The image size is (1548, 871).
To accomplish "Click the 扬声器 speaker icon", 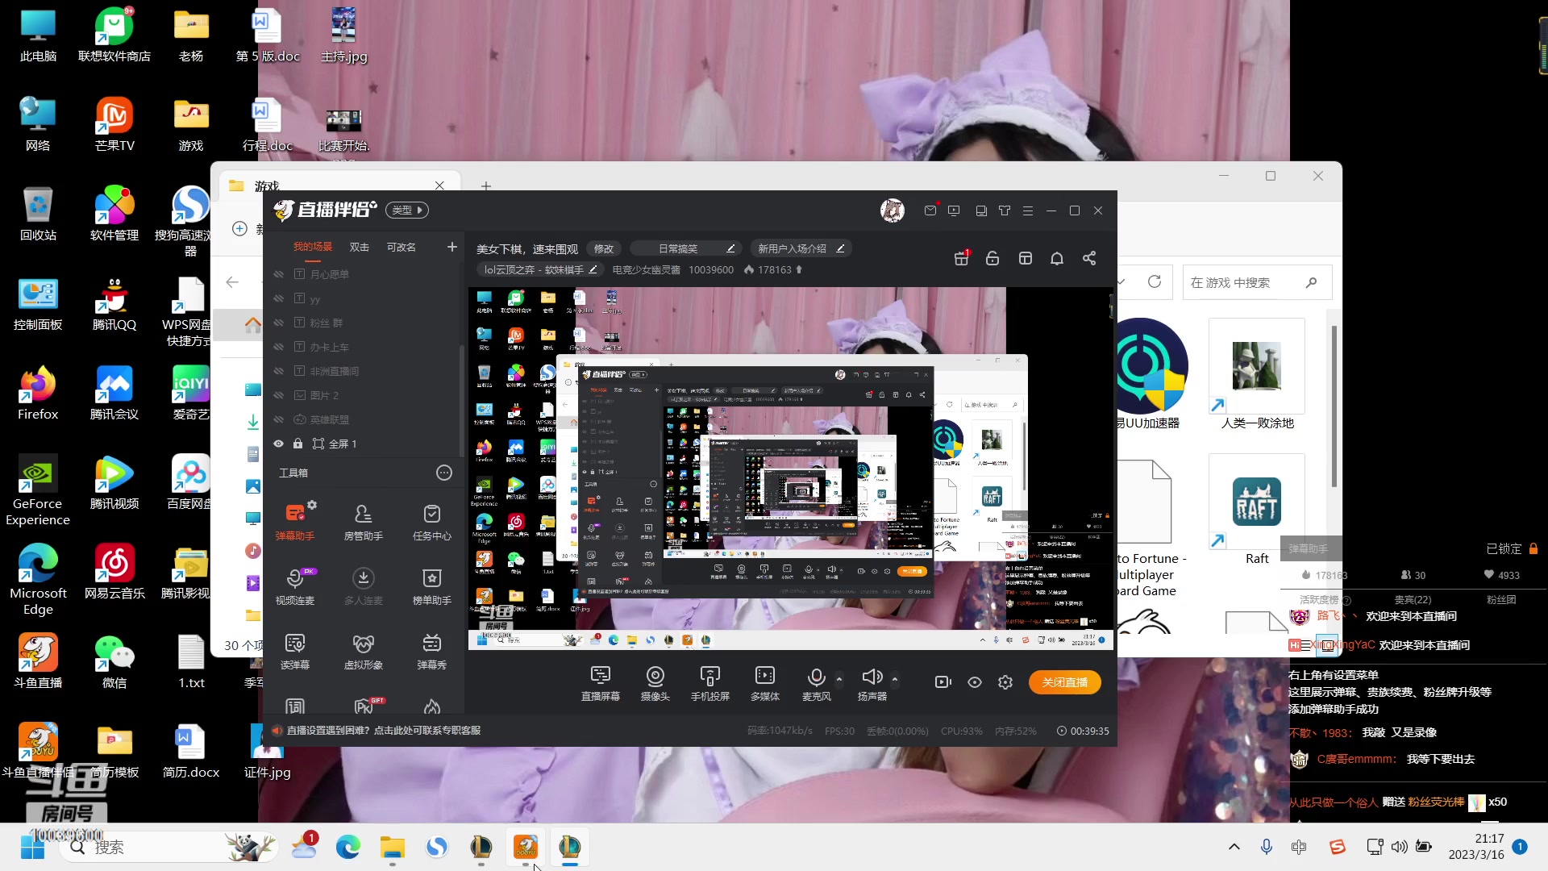I will pyautogui.click(x=872, y=677).
